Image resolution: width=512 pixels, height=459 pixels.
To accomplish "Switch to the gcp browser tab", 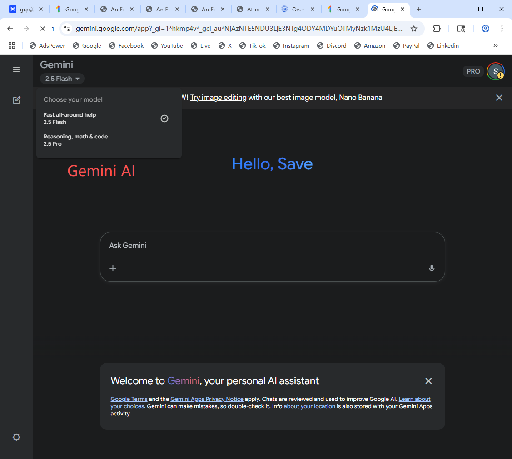I will click(26, 9).
